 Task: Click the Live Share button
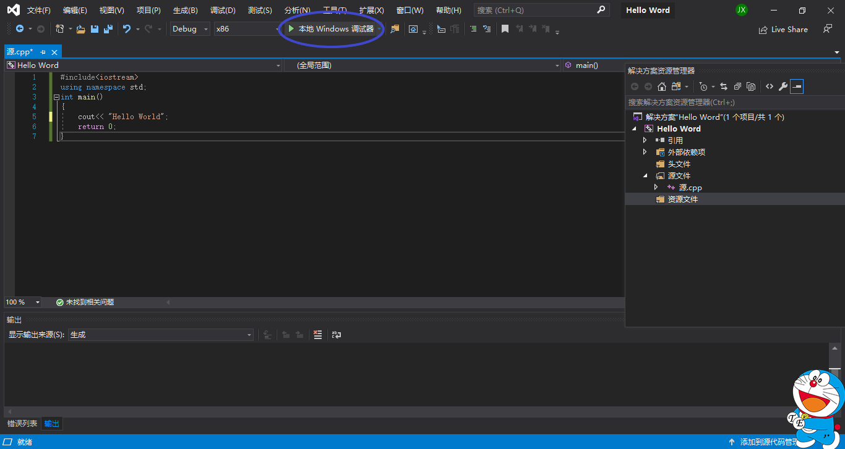click(783, 29)
